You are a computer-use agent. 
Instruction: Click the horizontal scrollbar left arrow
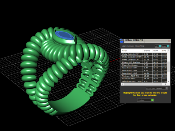point(122,84)
